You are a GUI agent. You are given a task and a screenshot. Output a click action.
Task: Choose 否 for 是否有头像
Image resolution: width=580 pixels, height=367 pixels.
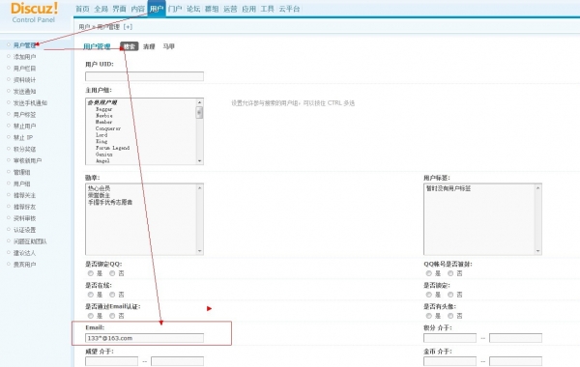pyautogui.click(x=450, y=316)
